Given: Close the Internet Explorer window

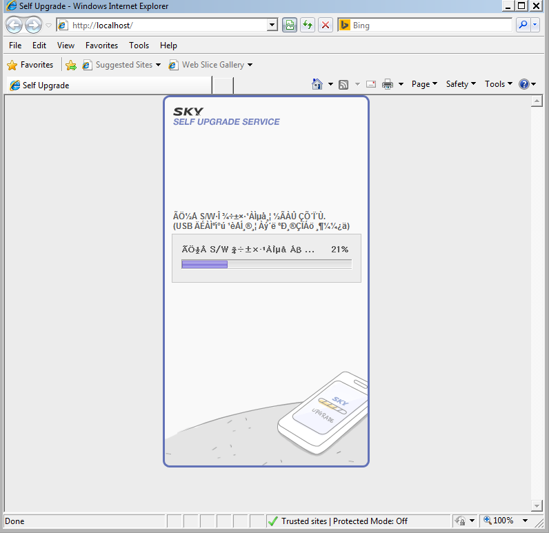Looking at the screenshot, I should (x=536, y=6).
